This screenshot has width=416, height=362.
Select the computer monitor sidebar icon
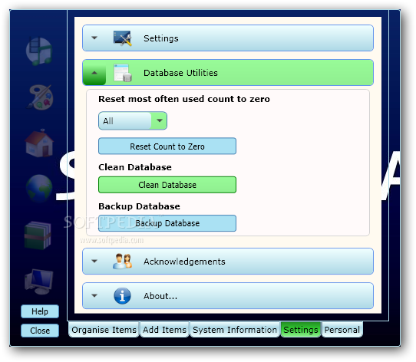(x=38, y=281)
